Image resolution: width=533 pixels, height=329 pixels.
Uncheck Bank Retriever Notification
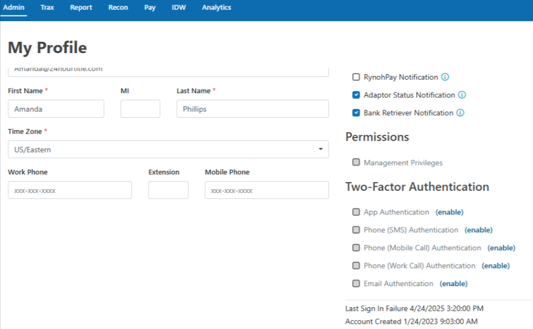point(356,113)
